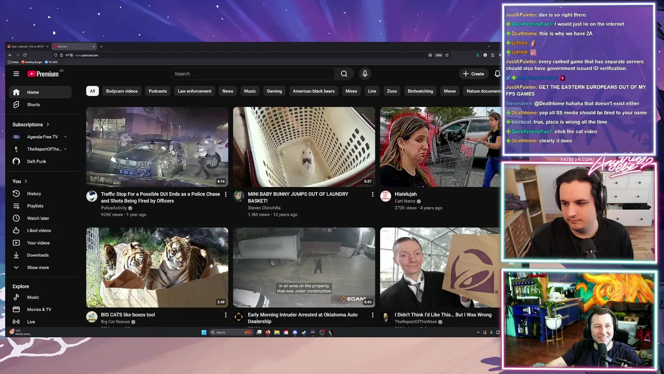Click the YouTube Premium logo
Image resolution: width=664 pixels, height=374 pixels.
coord(44,74)
